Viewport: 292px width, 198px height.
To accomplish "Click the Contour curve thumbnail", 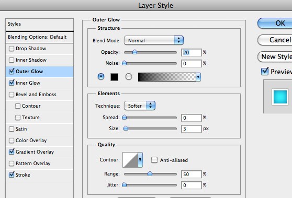I will pyautogui.click(x=130, y=160).
